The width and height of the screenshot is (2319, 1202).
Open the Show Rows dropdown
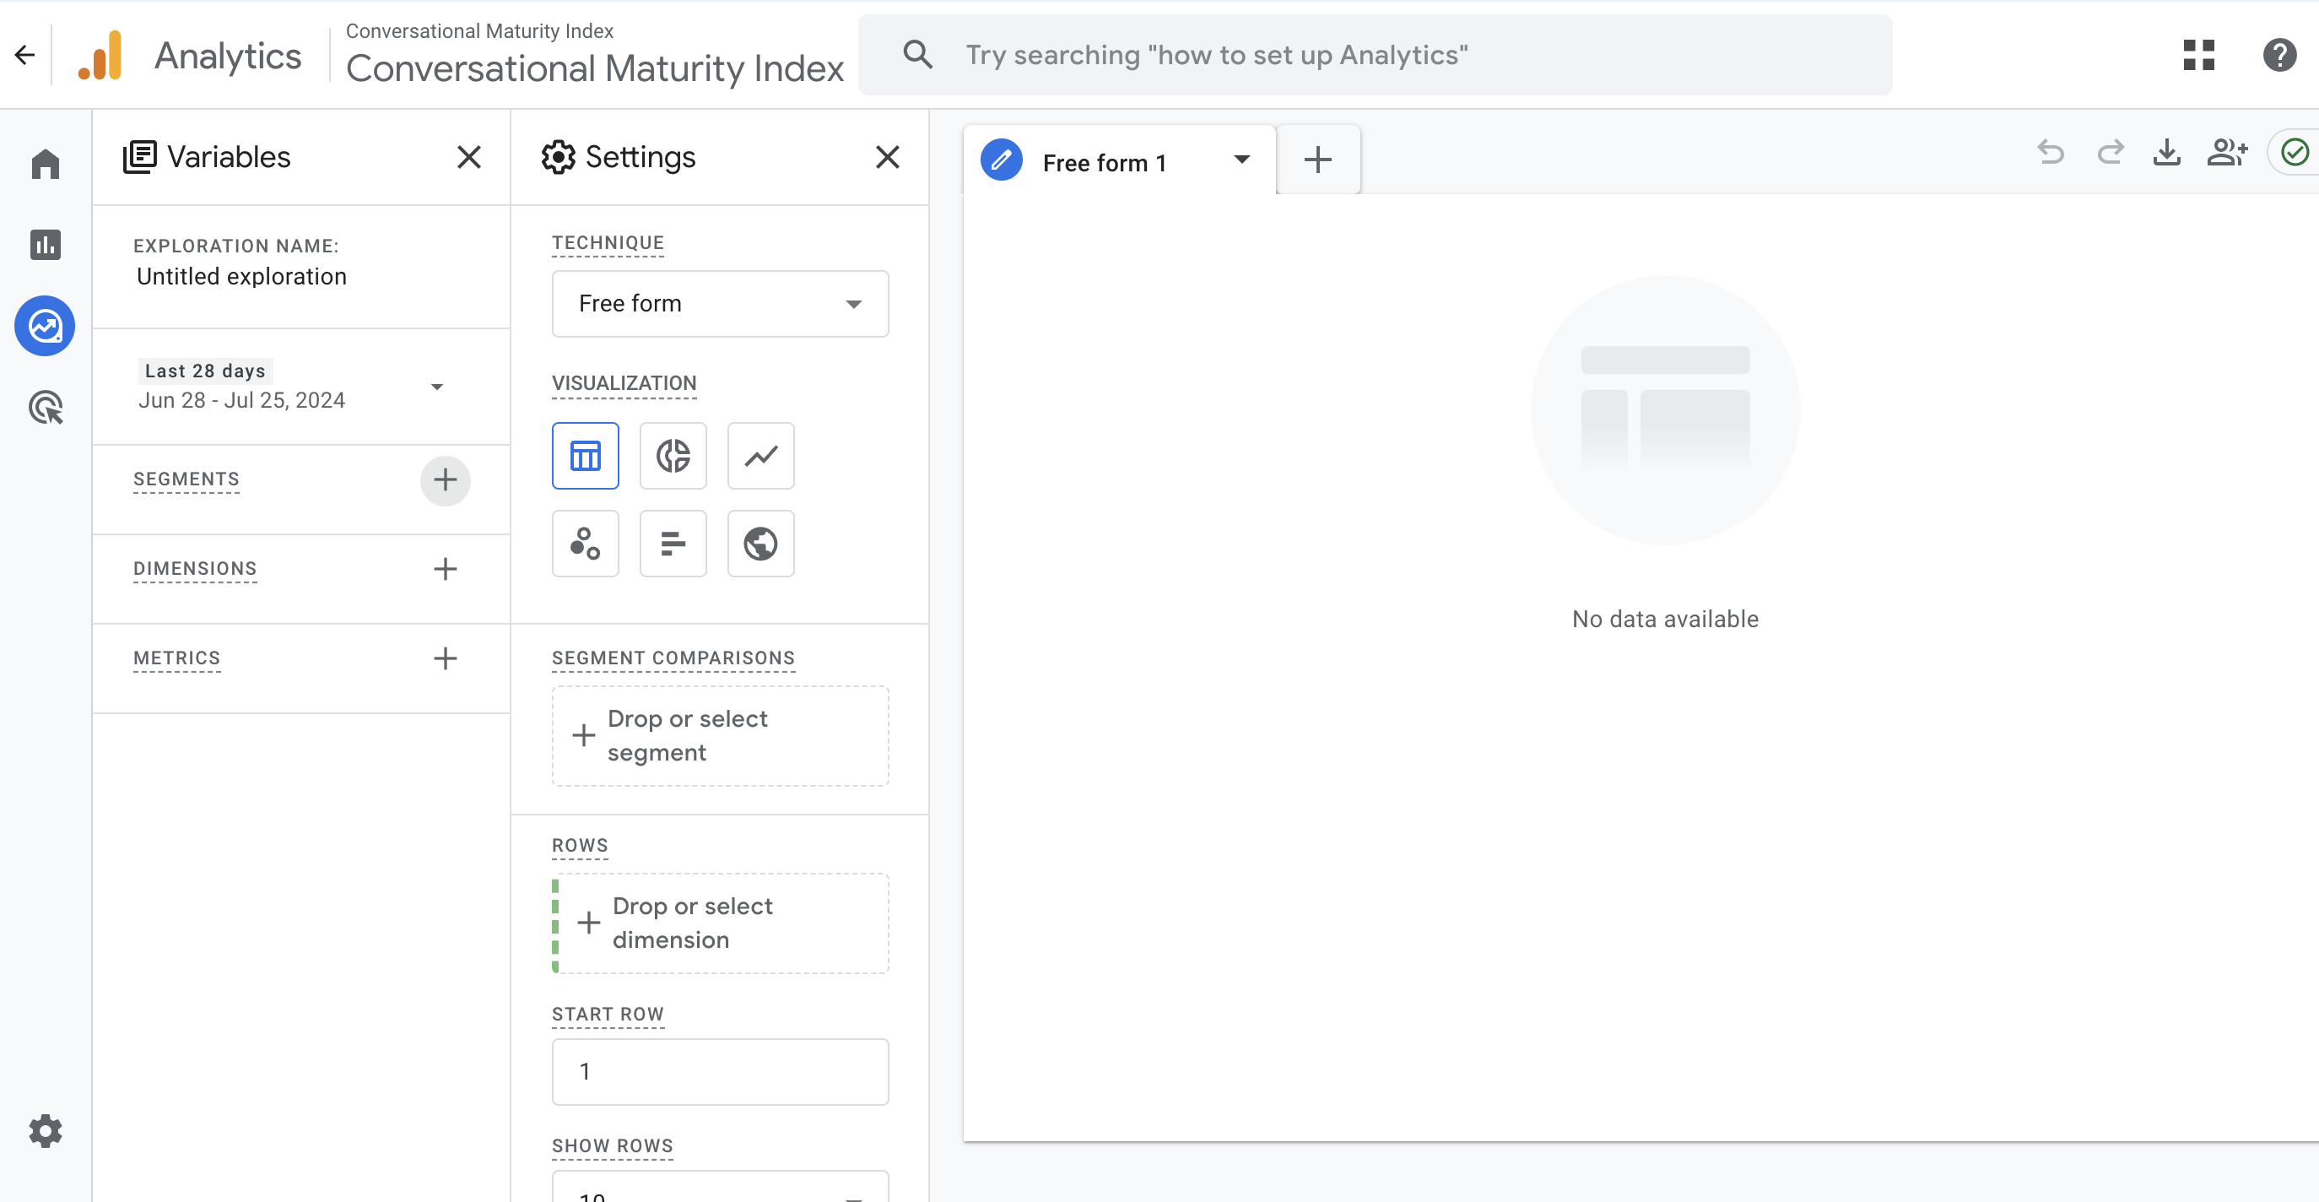tap(720, 1187)
